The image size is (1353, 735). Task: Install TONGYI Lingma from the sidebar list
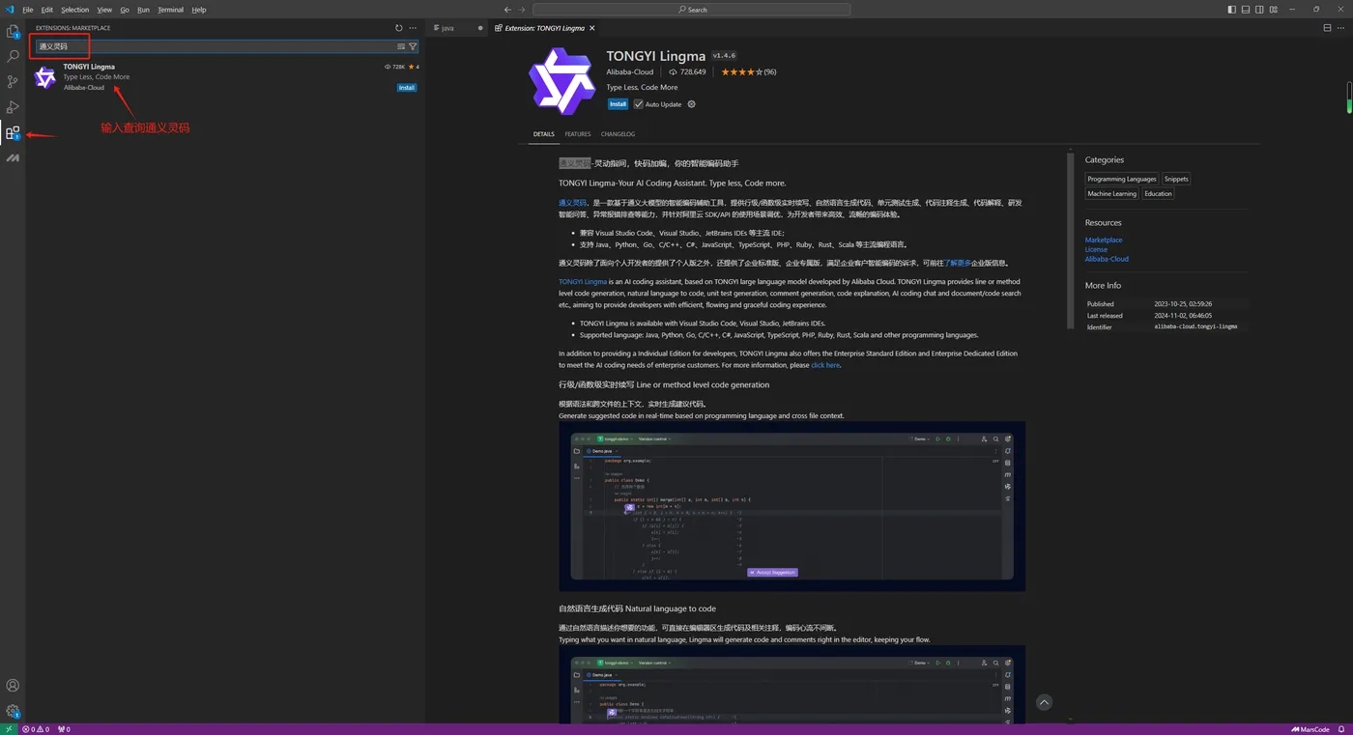coord(407,88)
